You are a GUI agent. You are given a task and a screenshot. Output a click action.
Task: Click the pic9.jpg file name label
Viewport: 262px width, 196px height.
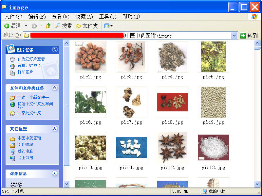point(214,122)
